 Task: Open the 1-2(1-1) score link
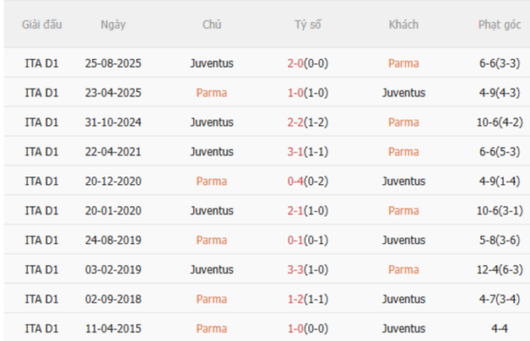tap(308, 299)
